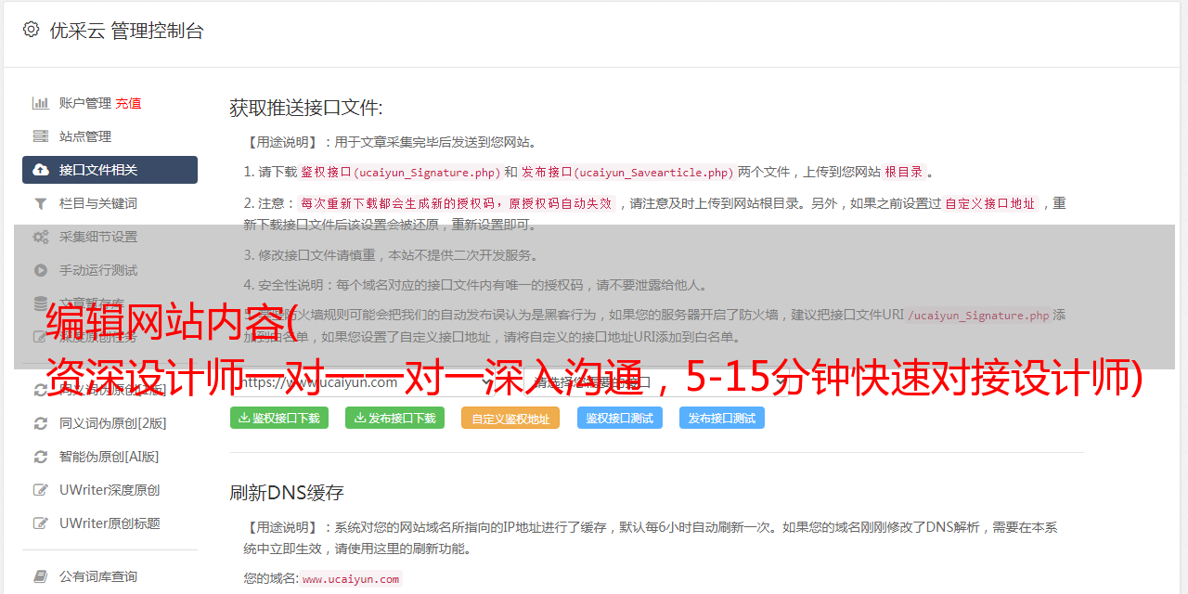Open the UWriter原创标题 sidebar item

tap(110, 523)
